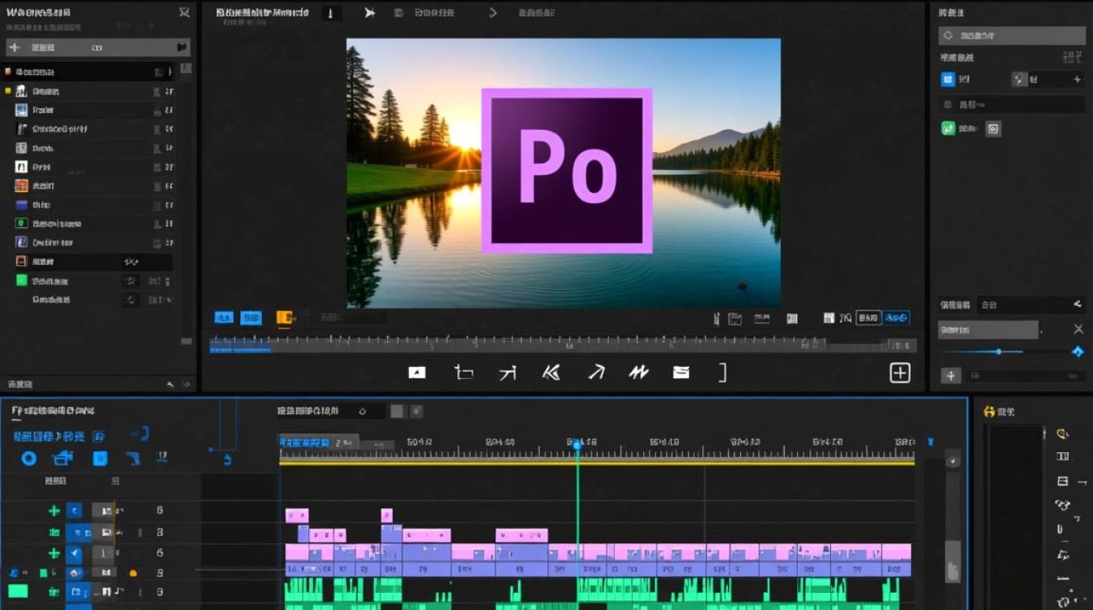Click the double left chevron preview control
The width and height of the screenshot is (1093, 610).
coord(551,373)
